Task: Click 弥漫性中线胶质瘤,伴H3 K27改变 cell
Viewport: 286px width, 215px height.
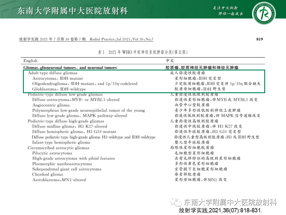Action: pos(208,126)
